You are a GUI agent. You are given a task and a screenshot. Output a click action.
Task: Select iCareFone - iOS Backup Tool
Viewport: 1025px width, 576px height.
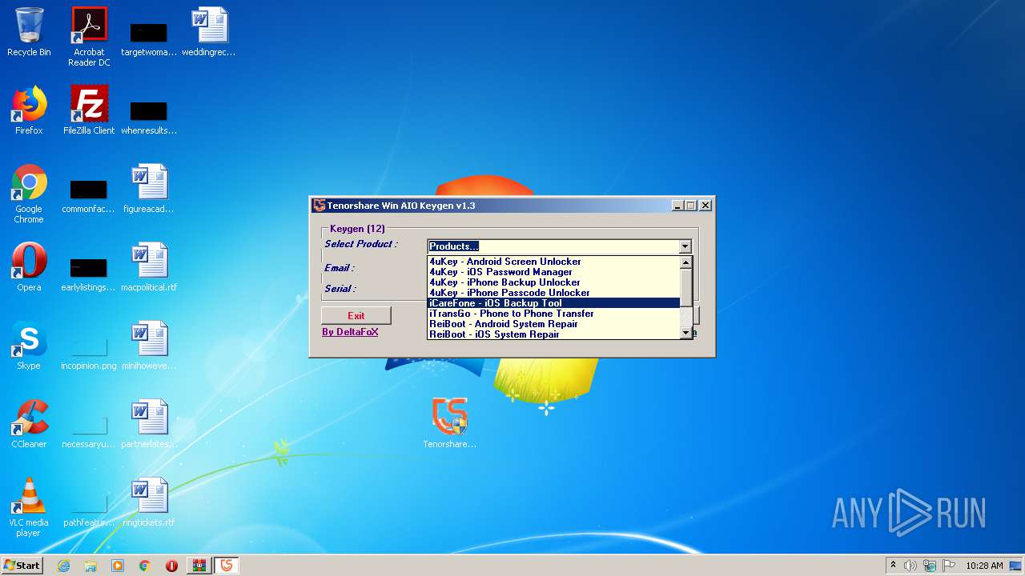[553, 303]
